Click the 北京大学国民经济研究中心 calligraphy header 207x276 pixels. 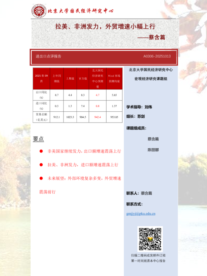pos(80,11)
